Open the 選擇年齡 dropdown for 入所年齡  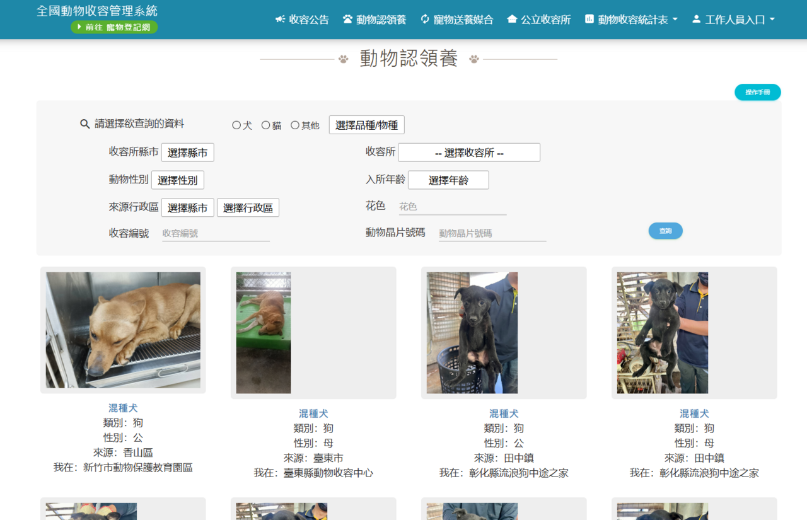[448, 180]
